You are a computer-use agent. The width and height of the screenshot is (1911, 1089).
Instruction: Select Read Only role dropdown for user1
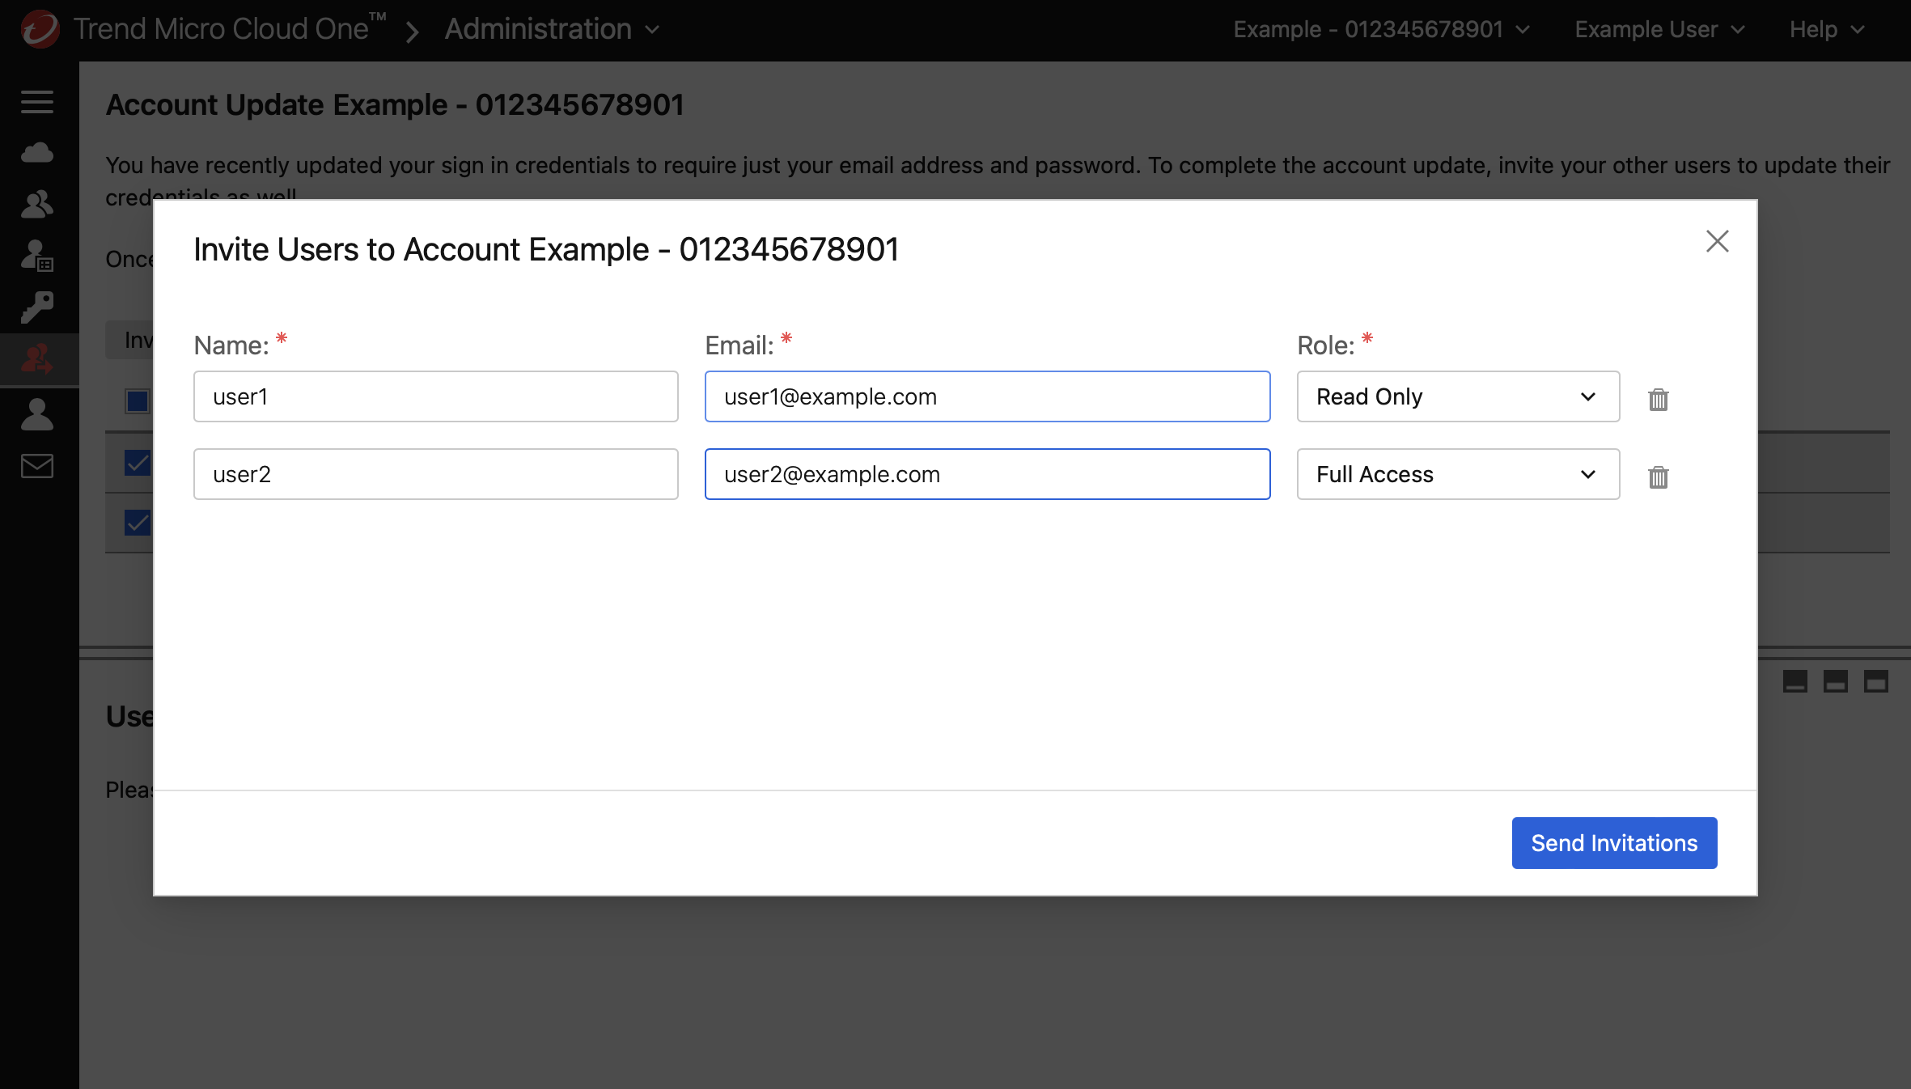1457,396
